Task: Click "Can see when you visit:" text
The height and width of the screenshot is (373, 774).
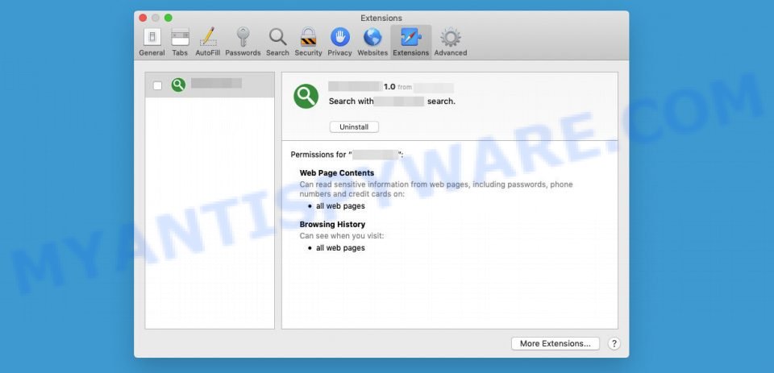Action: (342, 236)
